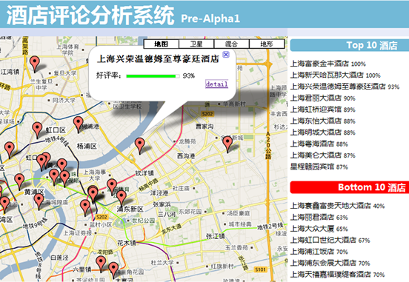409x282 pixels.
Task: Click the marker left of 黄浦区 label
Action: click(x=19, y=181)
